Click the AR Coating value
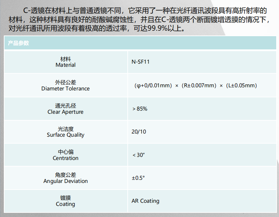This screenshot has width=279, height=217. coord(145,201)
